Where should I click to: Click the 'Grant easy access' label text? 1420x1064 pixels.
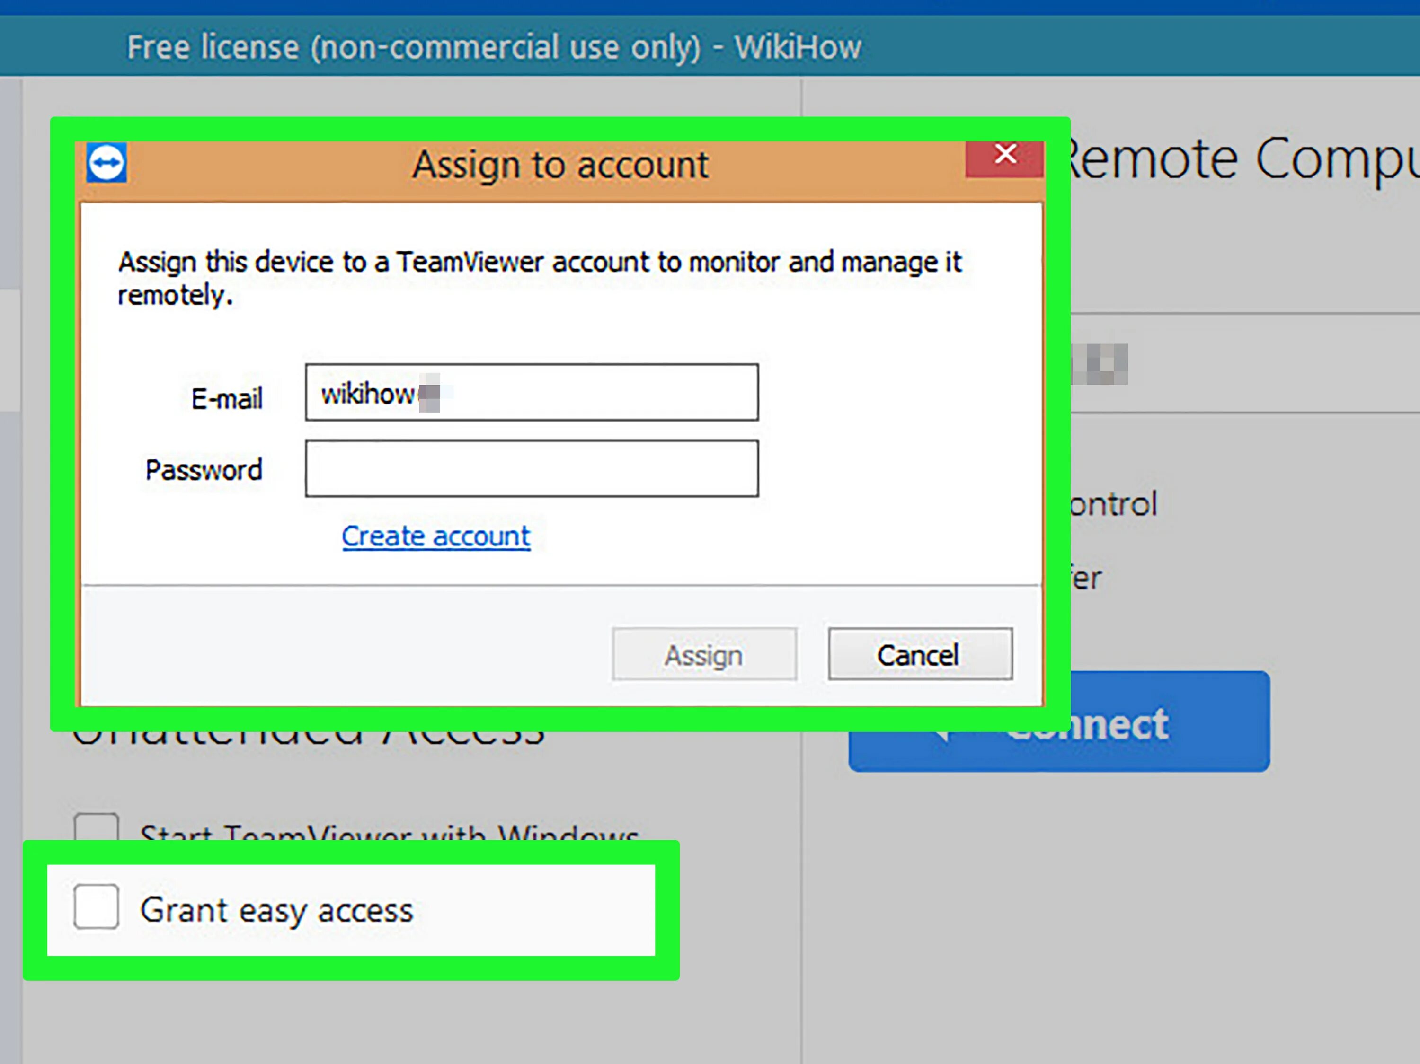click(277, 911)
